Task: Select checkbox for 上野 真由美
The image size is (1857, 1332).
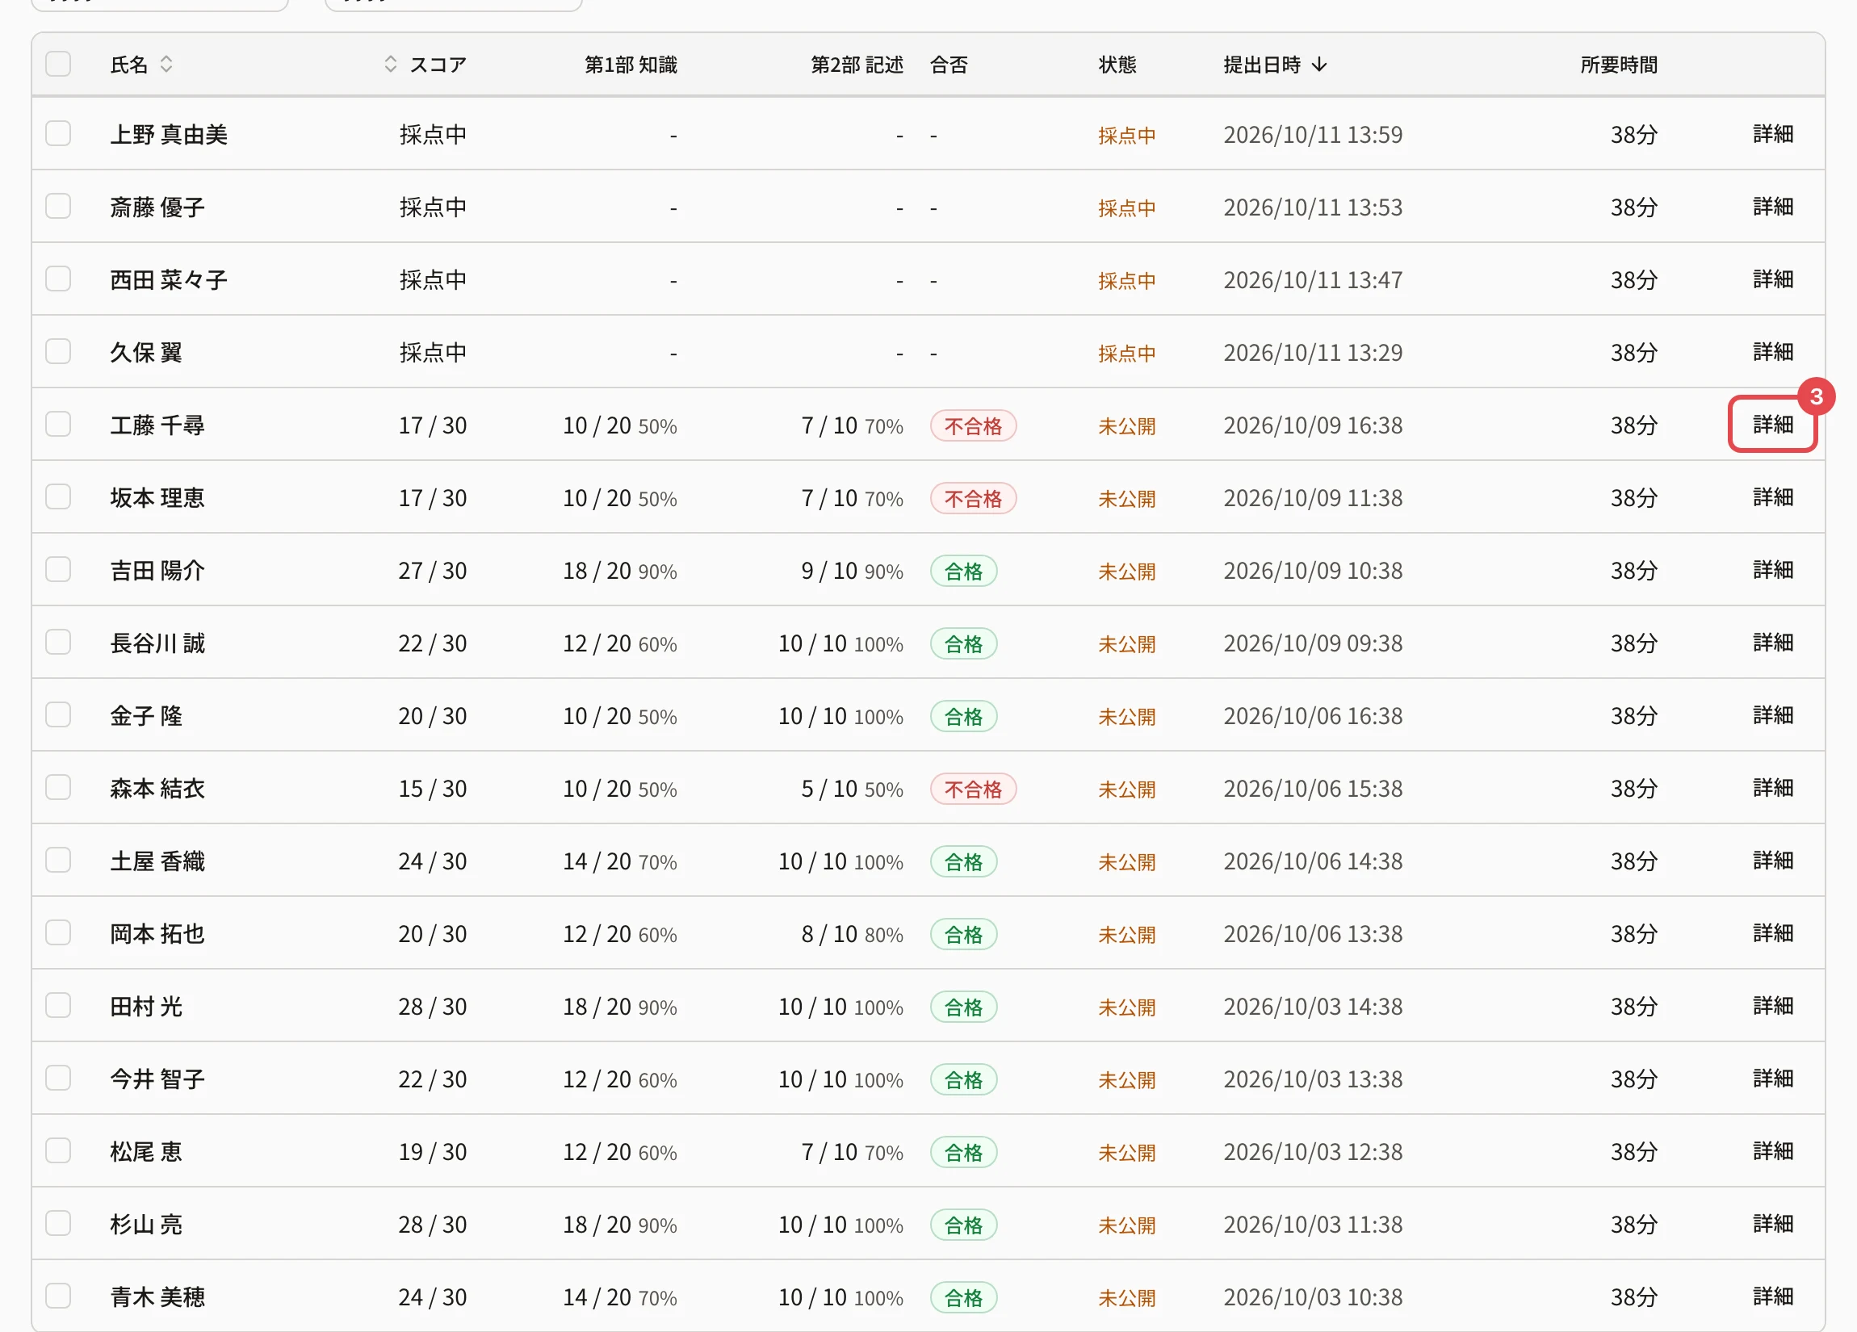Action: click(58, 133)
